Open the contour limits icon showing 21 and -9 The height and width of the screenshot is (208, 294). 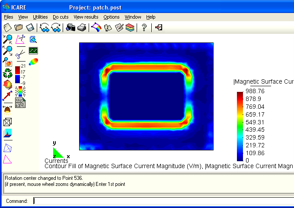coord(20,75)
